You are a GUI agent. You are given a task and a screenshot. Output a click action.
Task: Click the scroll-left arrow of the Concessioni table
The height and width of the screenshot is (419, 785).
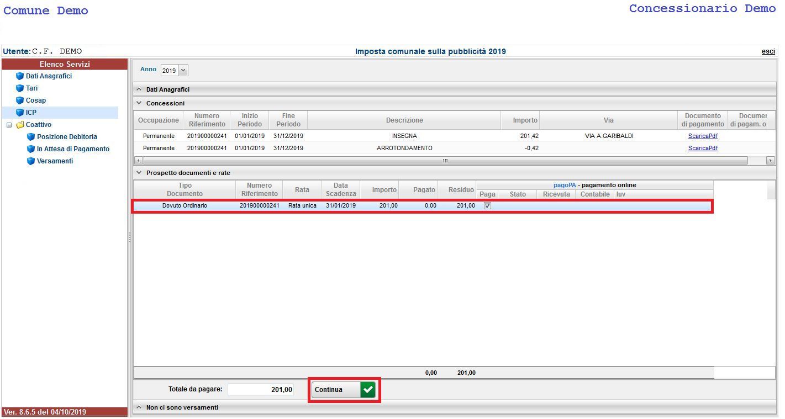coord(138,161)
